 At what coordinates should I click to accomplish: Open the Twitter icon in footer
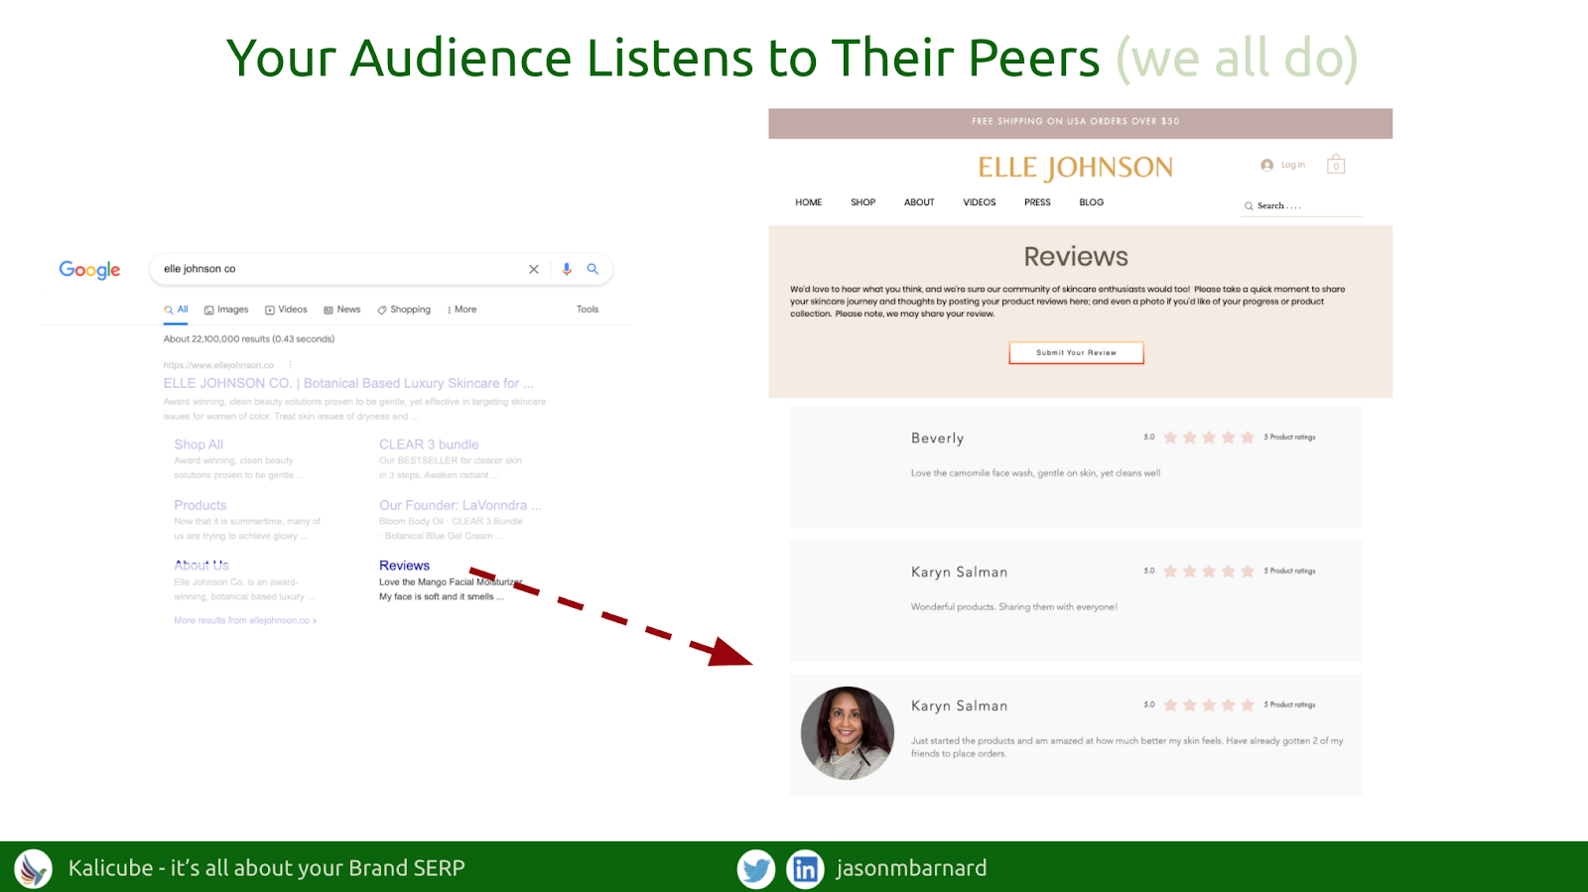[756, 869]
